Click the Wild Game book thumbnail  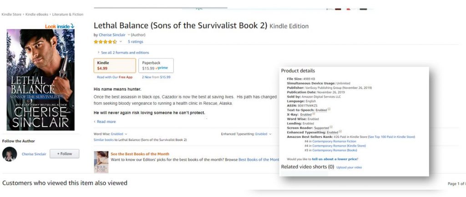(101, 162)
